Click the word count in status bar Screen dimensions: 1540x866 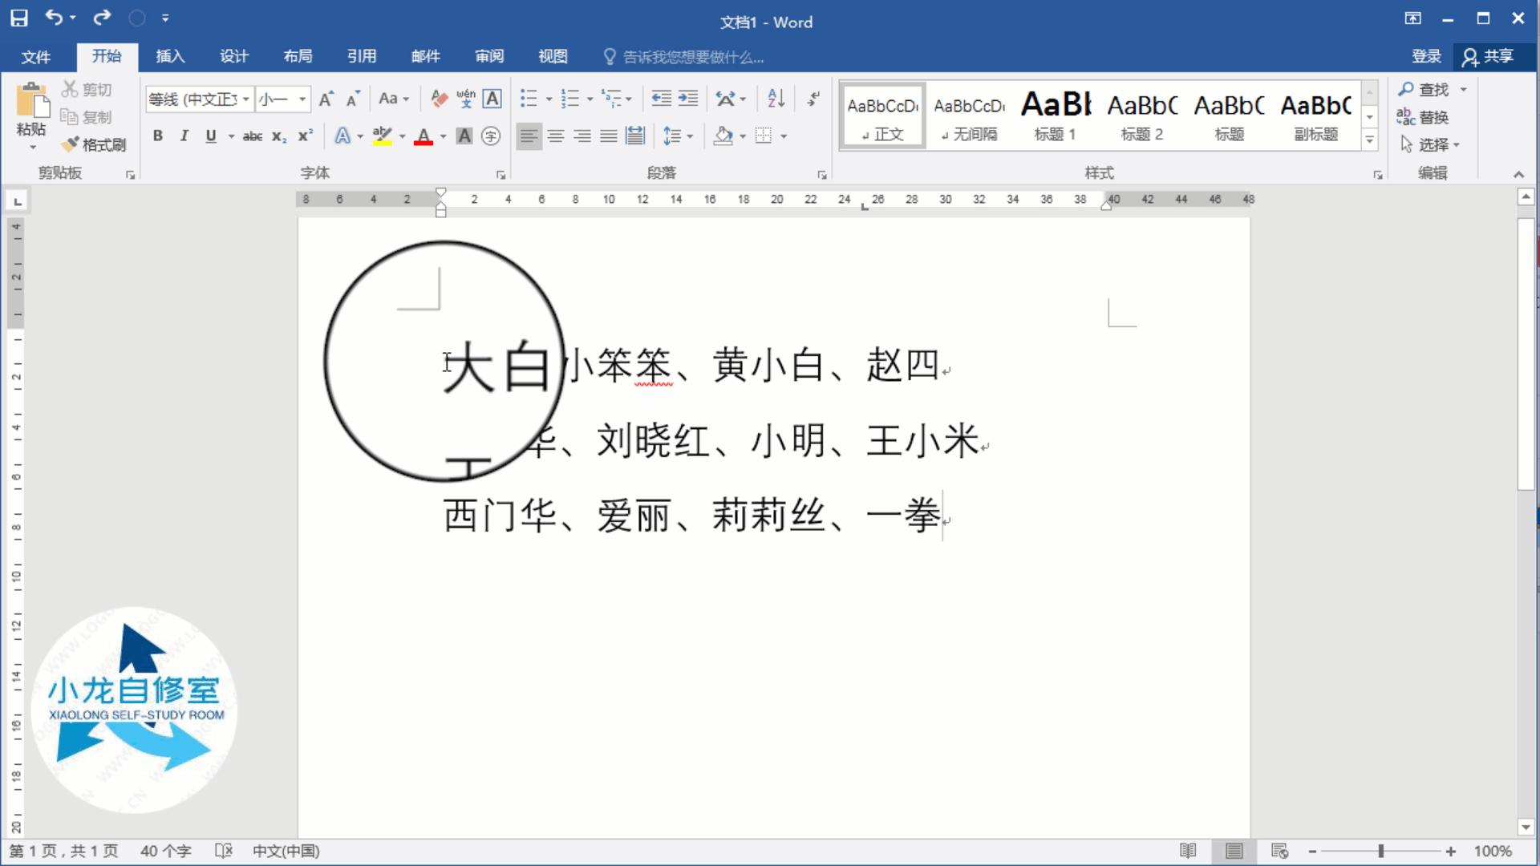pos(166,851)
